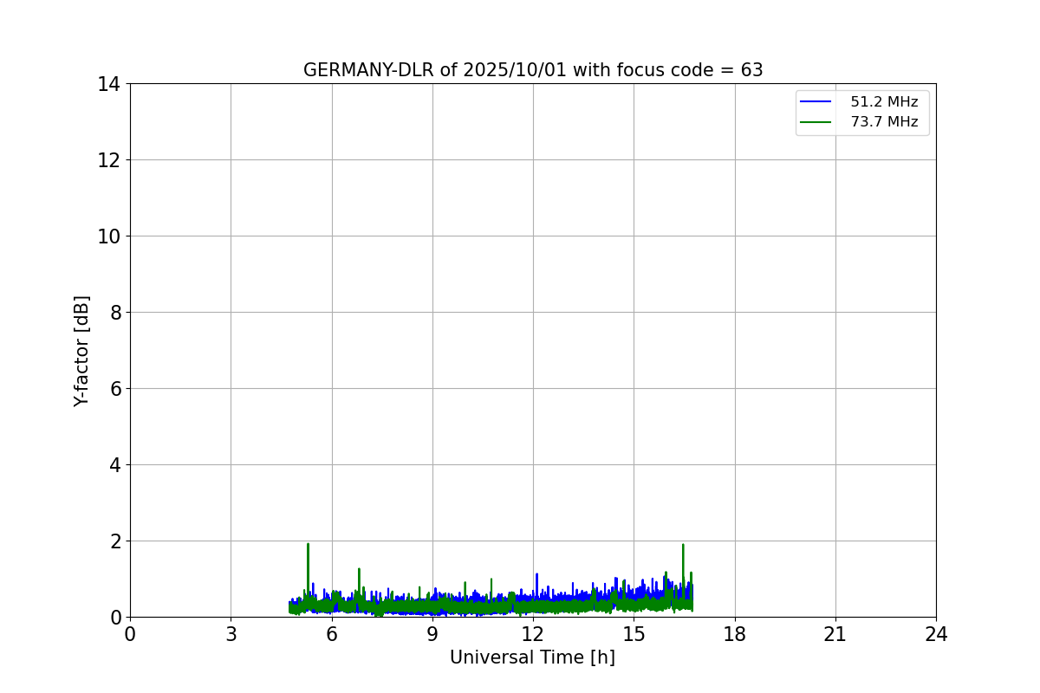
Task: Click the 'Y-factor [dB]' axis label
Action: coord(81,351)
